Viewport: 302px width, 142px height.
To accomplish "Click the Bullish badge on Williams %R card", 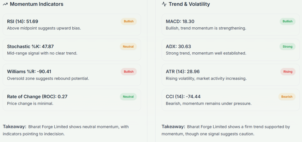I will pyautogui.click(x=129, y=72).
